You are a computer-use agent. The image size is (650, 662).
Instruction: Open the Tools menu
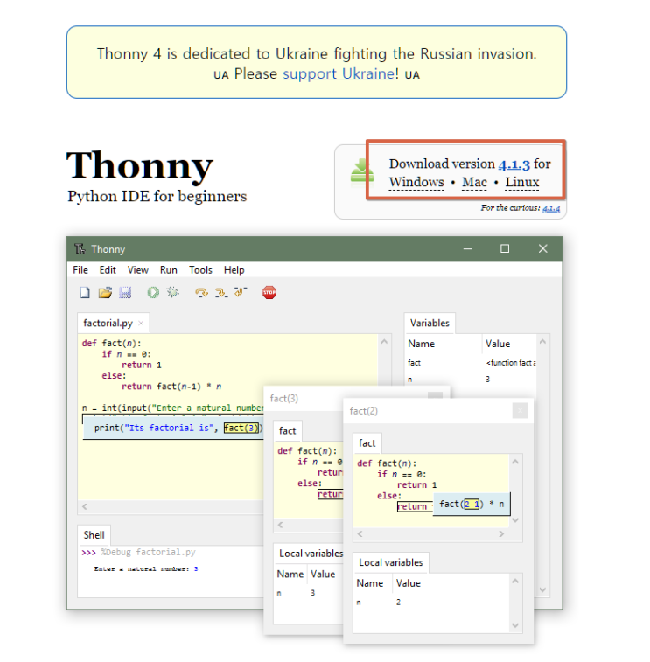tap(200, 269)
